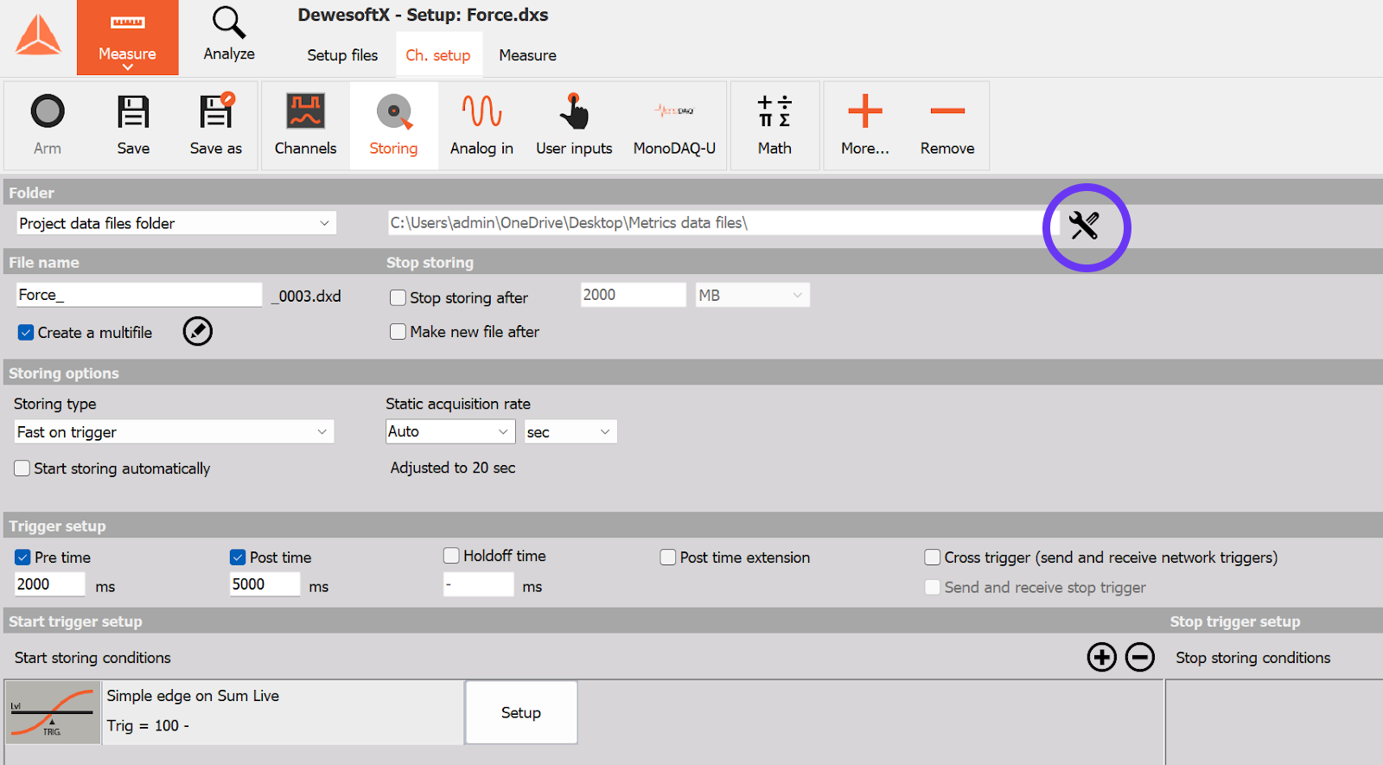Open the Channels module
The height and width of the screenshot is (765, 1383).
(305, 125)
